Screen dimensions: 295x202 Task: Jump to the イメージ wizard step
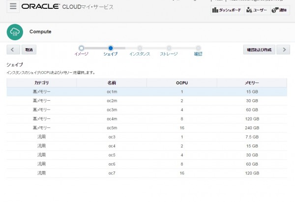[81, 54]
